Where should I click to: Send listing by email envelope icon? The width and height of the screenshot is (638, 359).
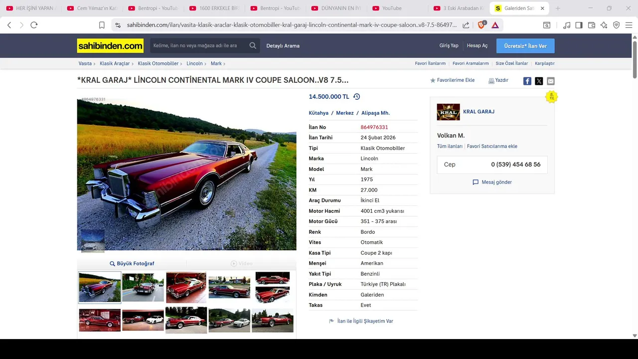click(551, 81)
